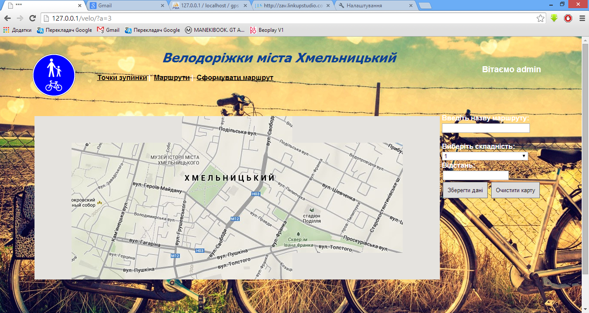Click the M12 road badge near вул. Правди
This screenshot has width=589, height=313.
point(235,219)
